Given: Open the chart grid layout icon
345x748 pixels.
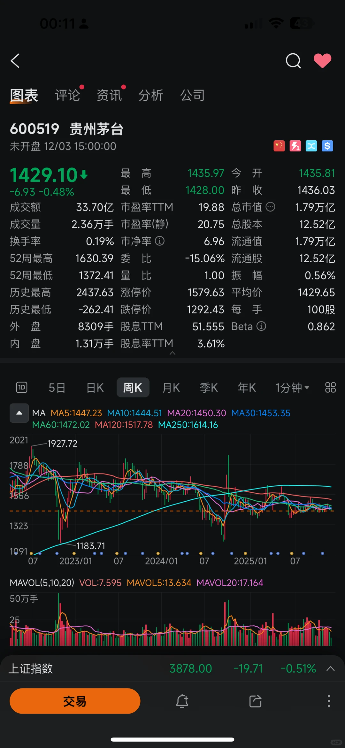Looking at the screenshot, I should (330, 388).
